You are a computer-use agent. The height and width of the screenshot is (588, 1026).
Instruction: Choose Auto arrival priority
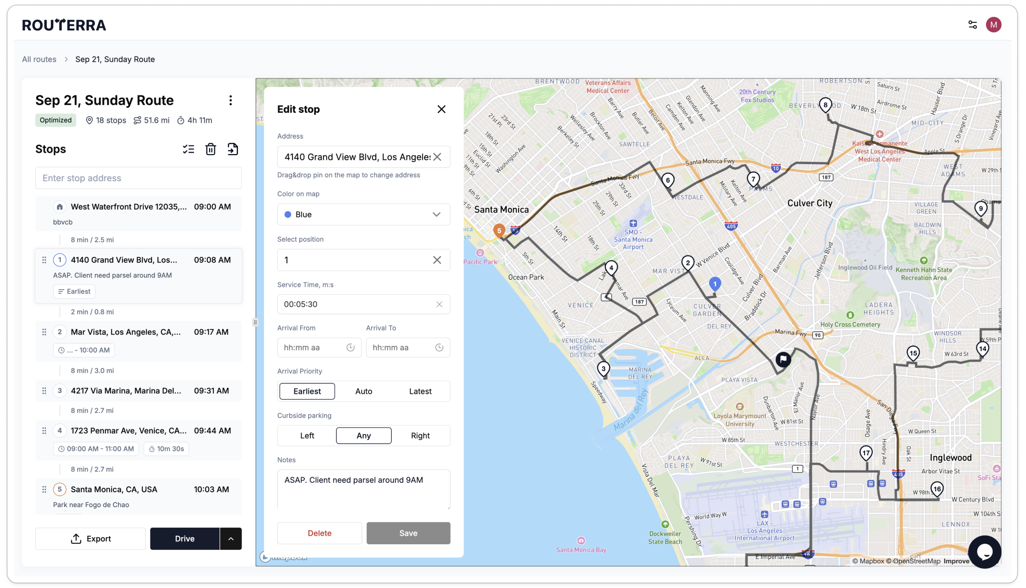363,392
